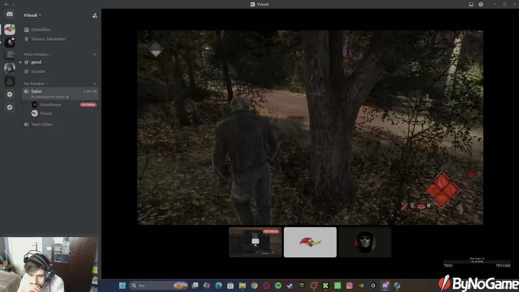Screen dimensions: 519x292
Task: Click the Salon call timer 2:59:00
Action: click(x=90, y=92)
